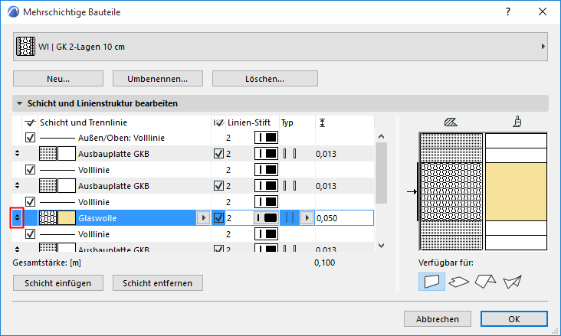Click the wall availability icon
Image resolution: width=561 pixels, height=336 pixels.
pos(433,282)
